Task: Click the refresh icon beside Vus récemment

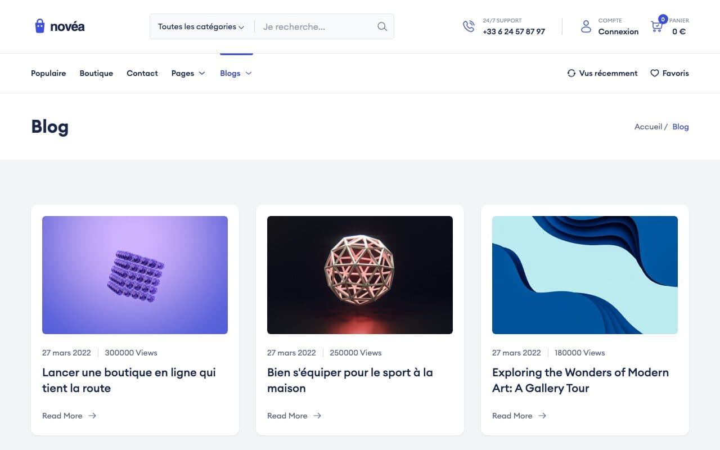Action: pos(571,73)
